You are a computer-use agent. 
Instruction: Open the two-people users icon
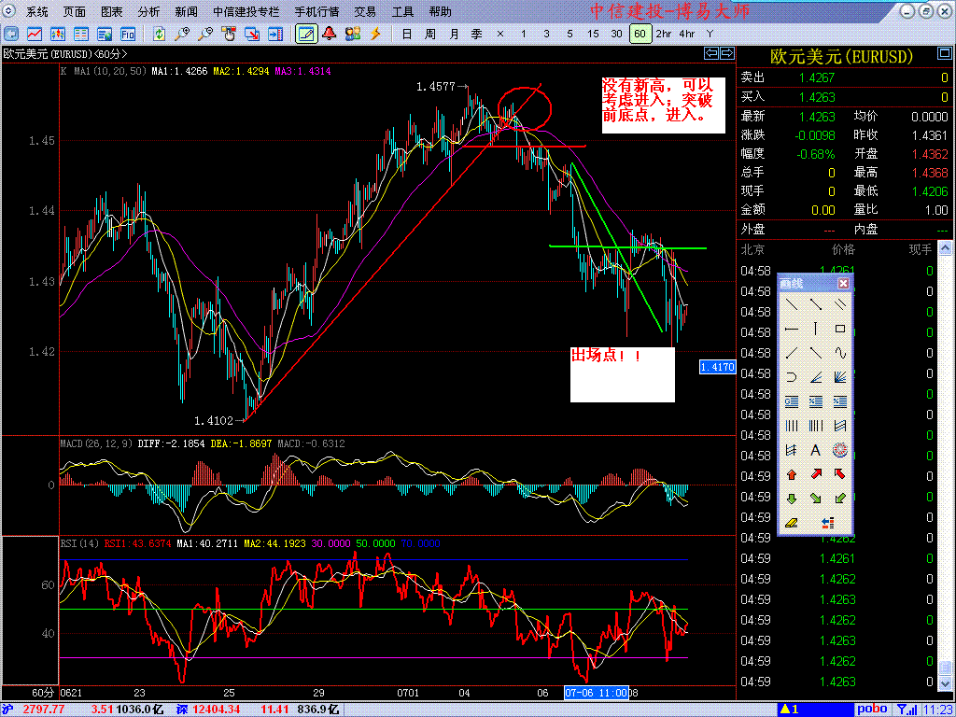coord(352,35)
